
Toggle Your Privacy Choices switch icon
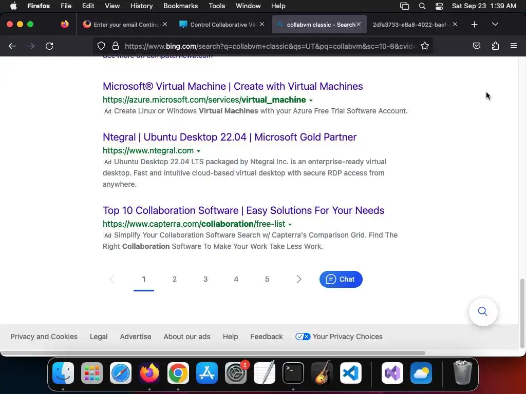coord(303,337)
